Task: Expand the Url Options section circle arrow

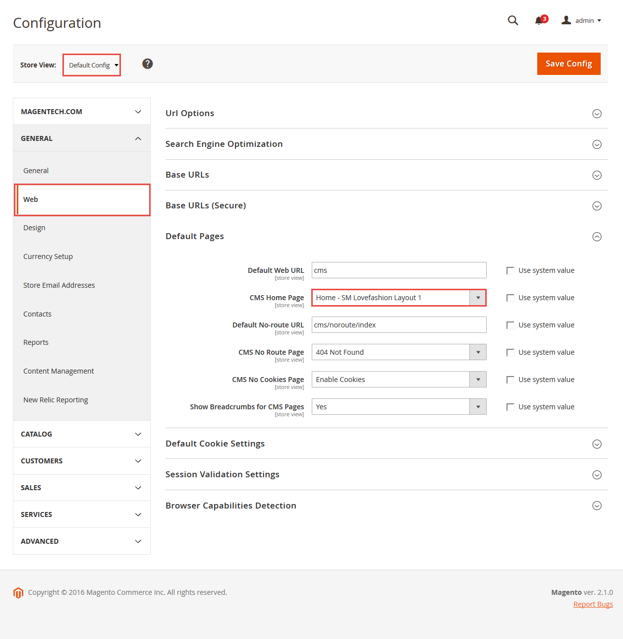Action: (x=597, y=114)
